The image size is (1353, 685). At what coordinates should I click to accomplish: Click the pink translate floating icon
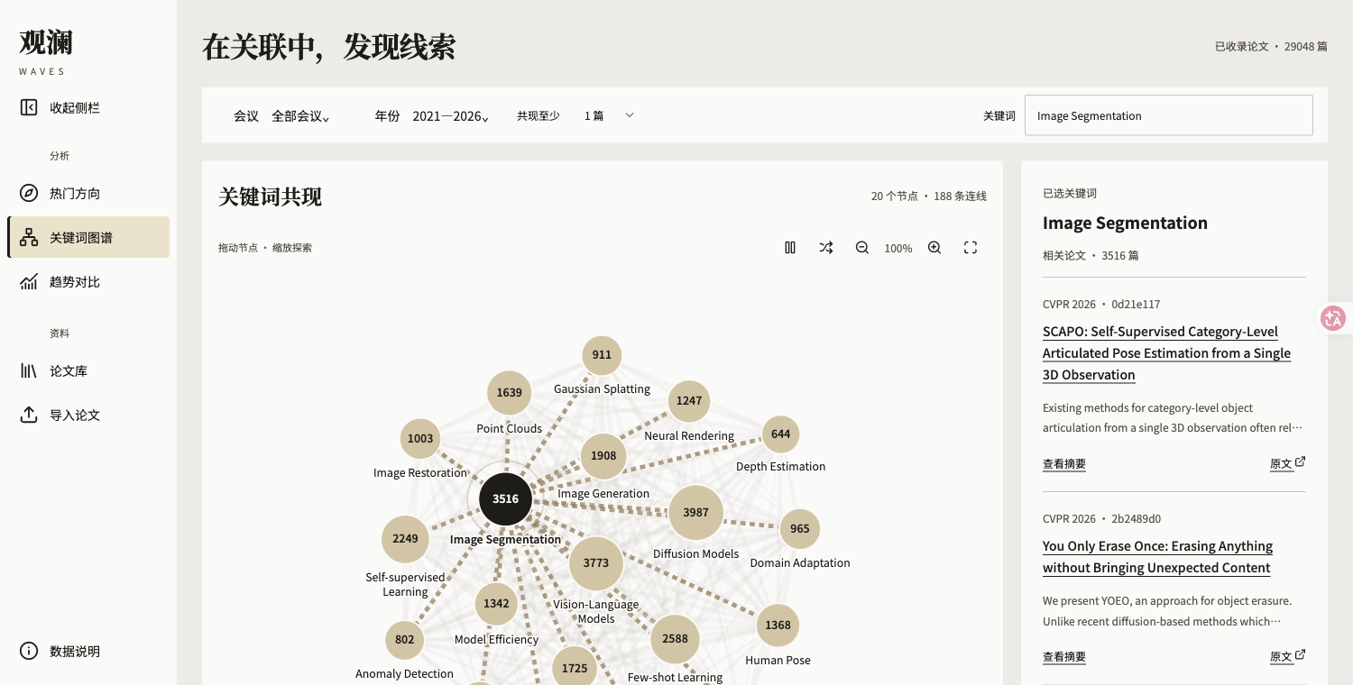(1333, 317)
